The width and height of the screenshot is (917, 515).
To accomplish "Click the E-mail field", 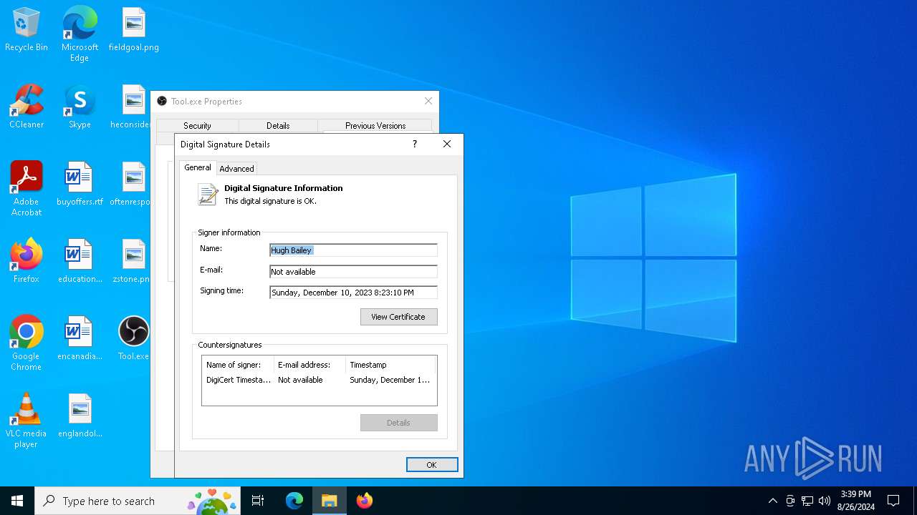I will [353, 272].
